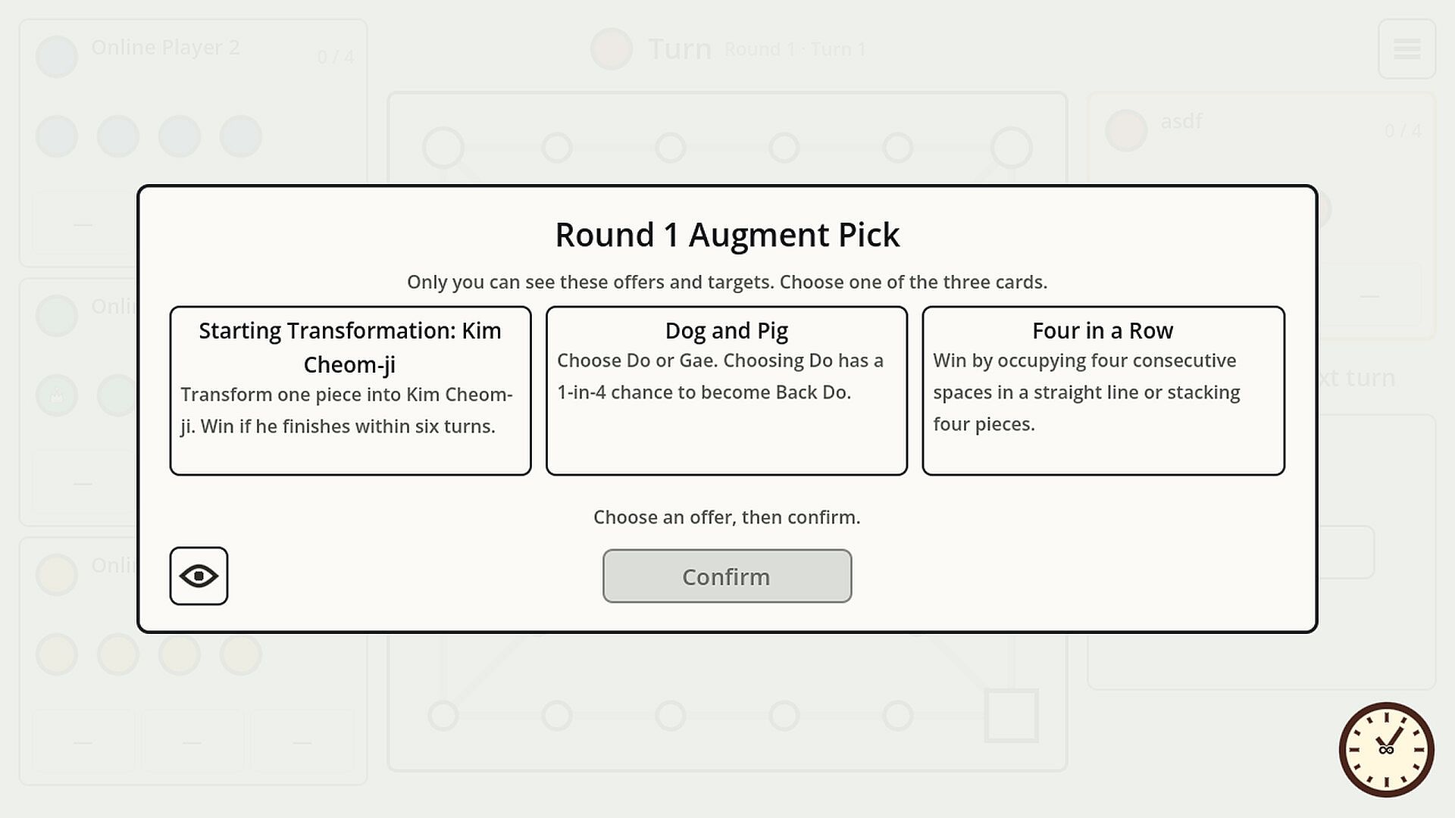Select the first yellow piece at bottom left

pos(57,654)
